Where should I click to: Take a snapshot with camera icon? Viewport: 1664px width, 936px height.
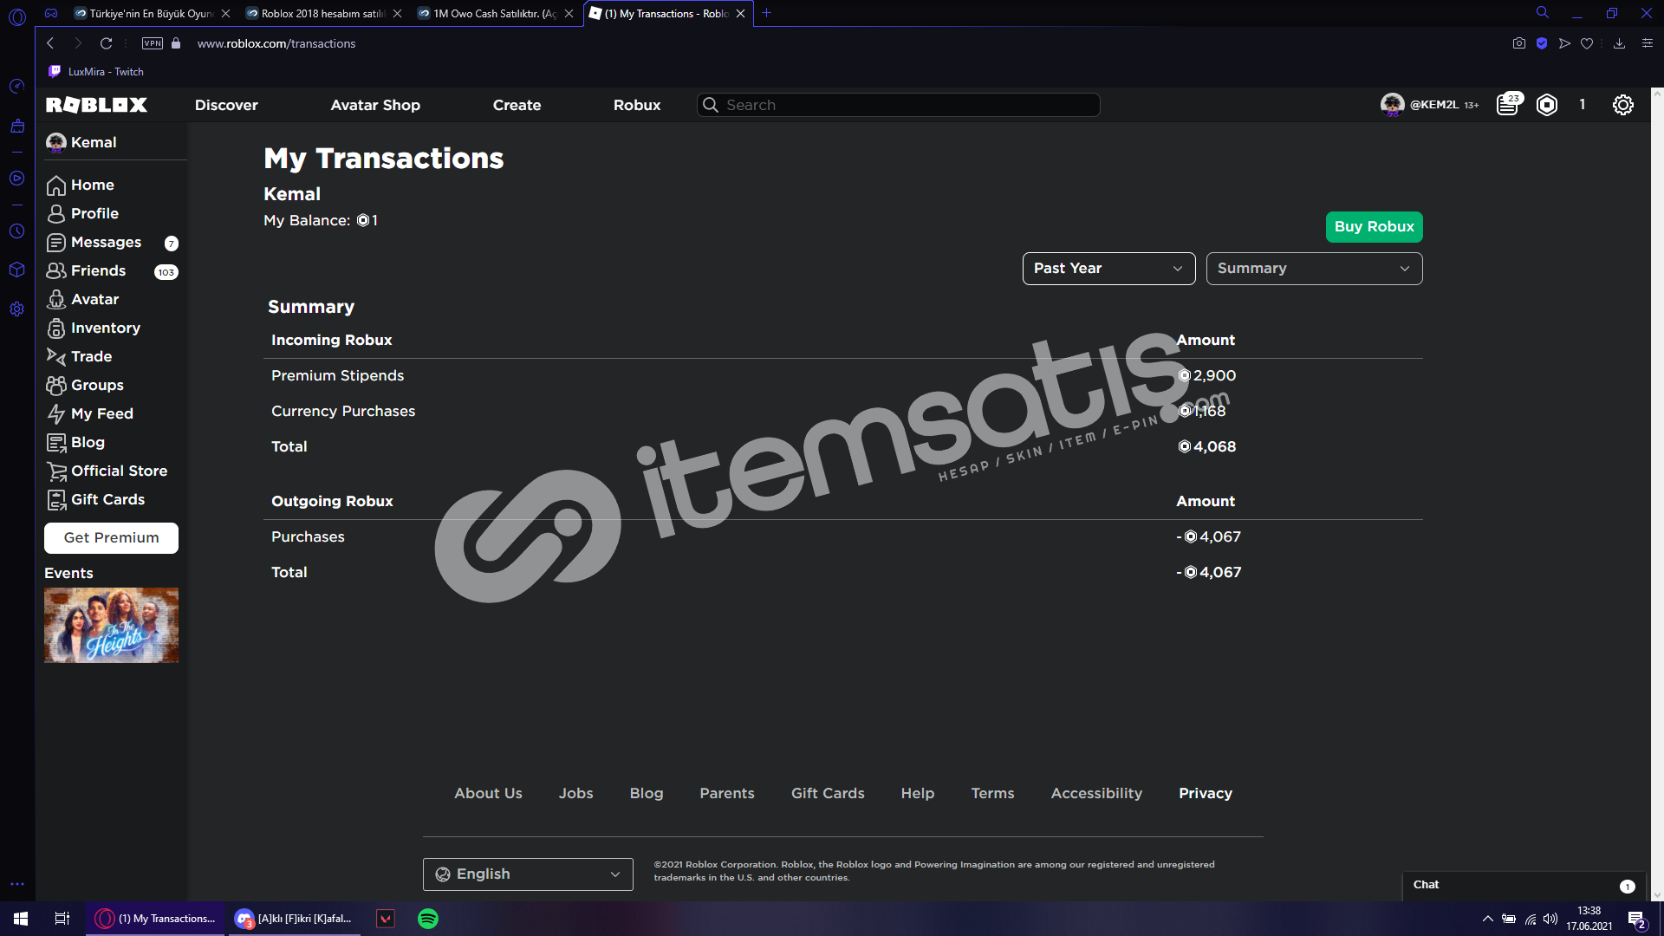[x=1518, y=43]
